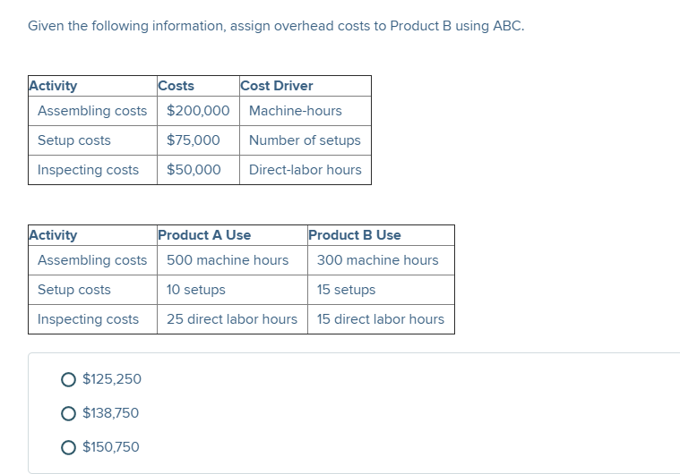Click the Costs column header
This screenshot has width=680, height=474.
point(198,86)
